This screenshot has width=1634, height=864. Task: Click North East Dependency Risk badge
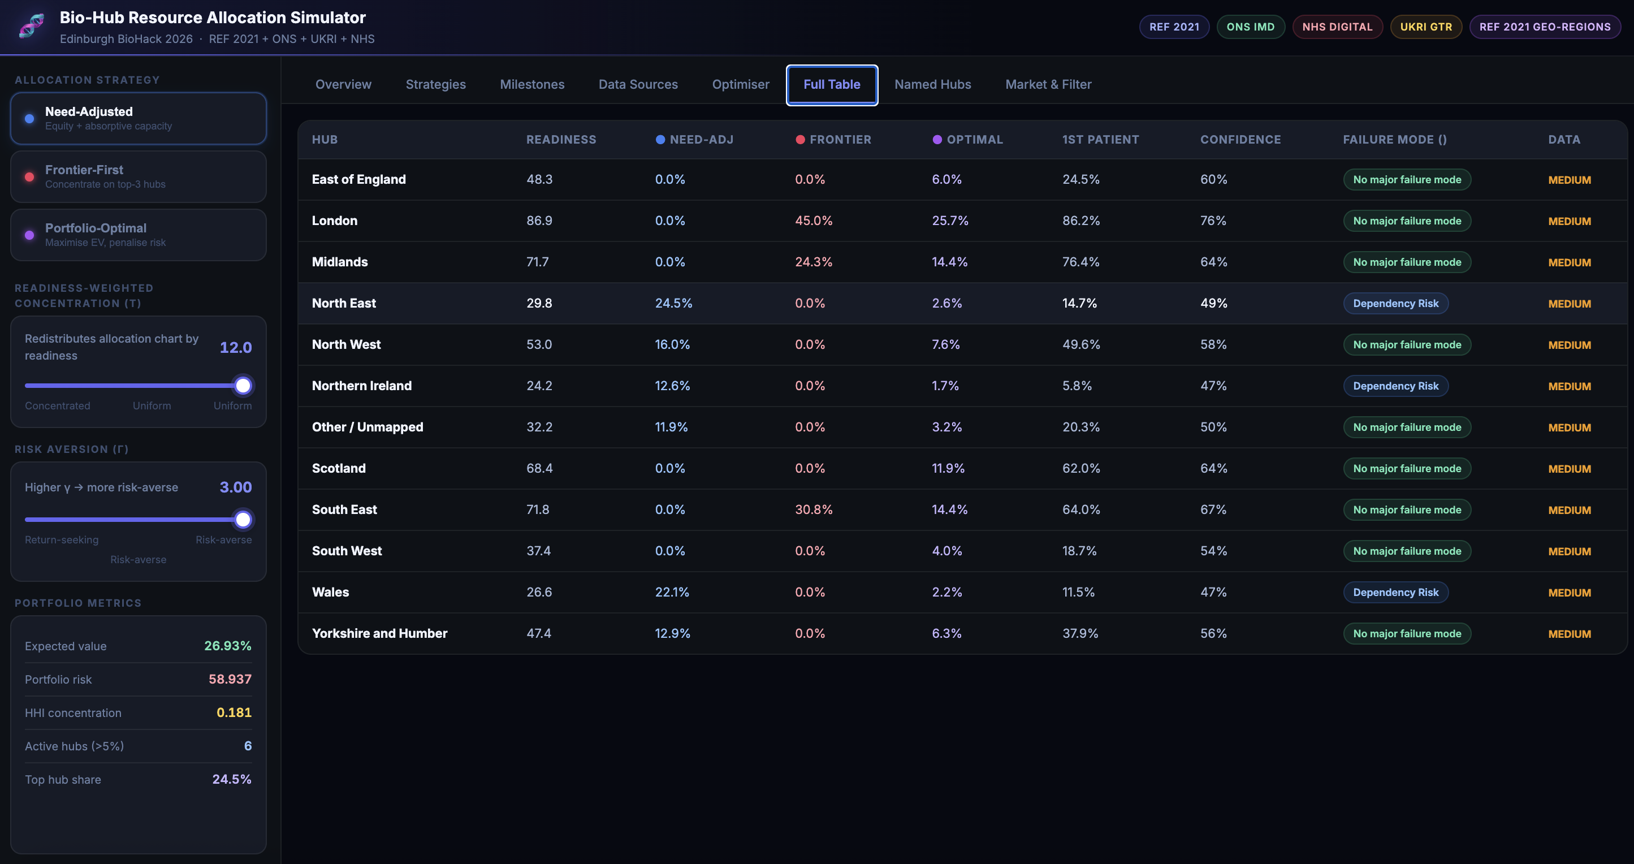[1395, 303]
